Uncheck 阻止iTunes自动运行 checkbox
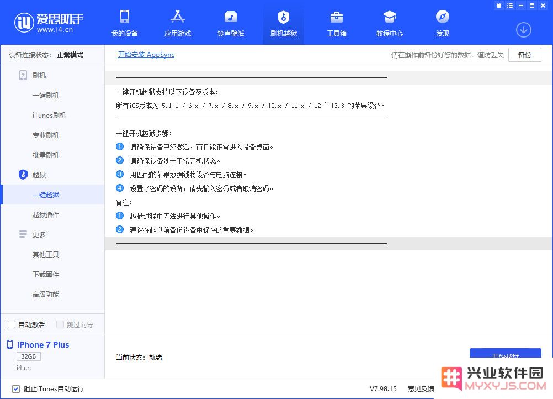This screenshot has width=553, height=399. click(16, 389)
